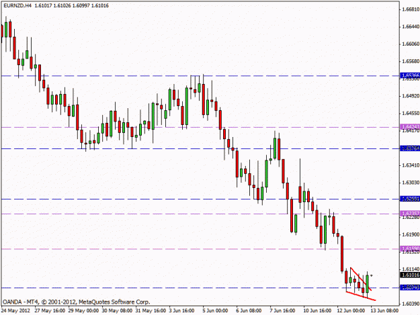Click the 13 Jun 08:00 date label
The image size is (420, 315).
coord(384,311)
